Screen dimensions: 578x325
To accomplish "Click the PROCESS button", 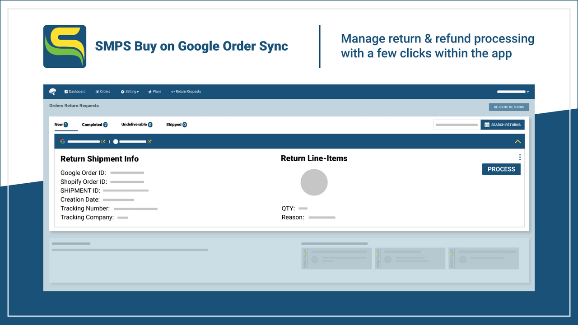I will click(501, 169).
